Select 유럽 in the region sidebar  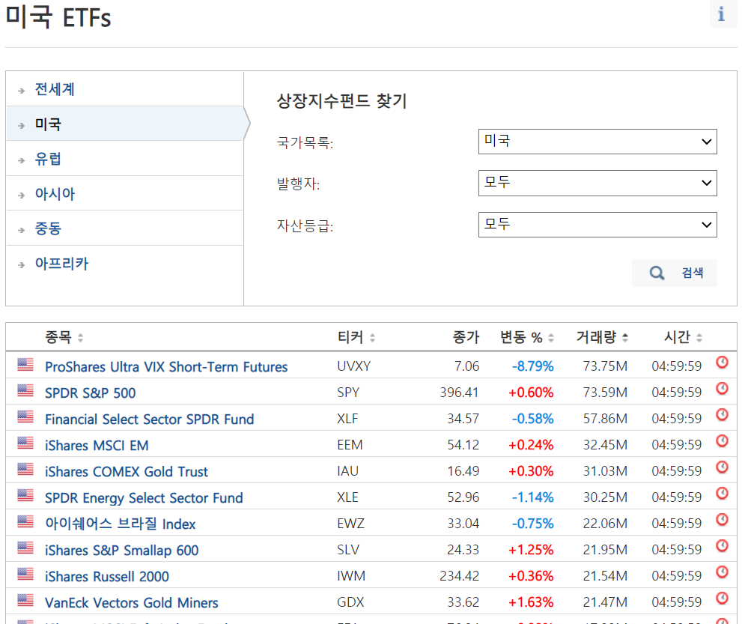[48, 159]
